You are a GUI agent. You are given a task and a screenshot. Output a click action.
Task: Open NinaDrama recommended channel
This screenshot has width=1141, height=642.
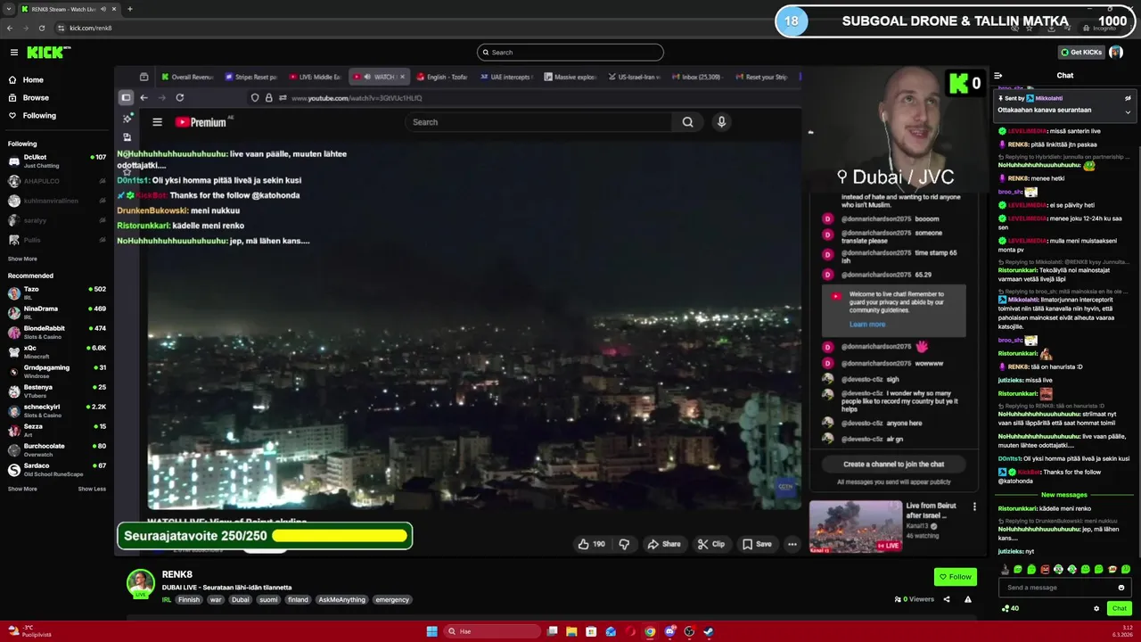coord(57,313)
